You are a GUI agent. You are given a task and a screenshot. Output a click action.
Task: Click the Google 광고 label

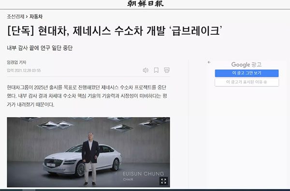coord(246,65)
